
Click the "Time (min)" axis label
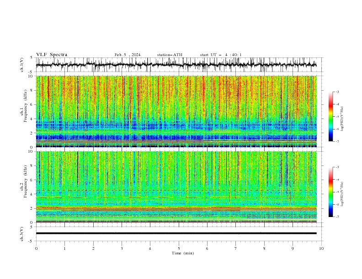(x=183, y=253)
